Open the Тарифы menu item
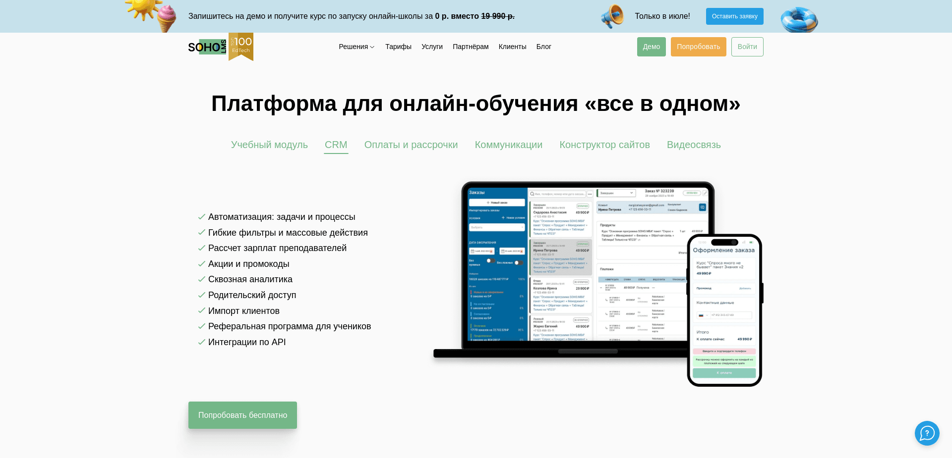Screen dimensions: 952x458 coord(398,47)
